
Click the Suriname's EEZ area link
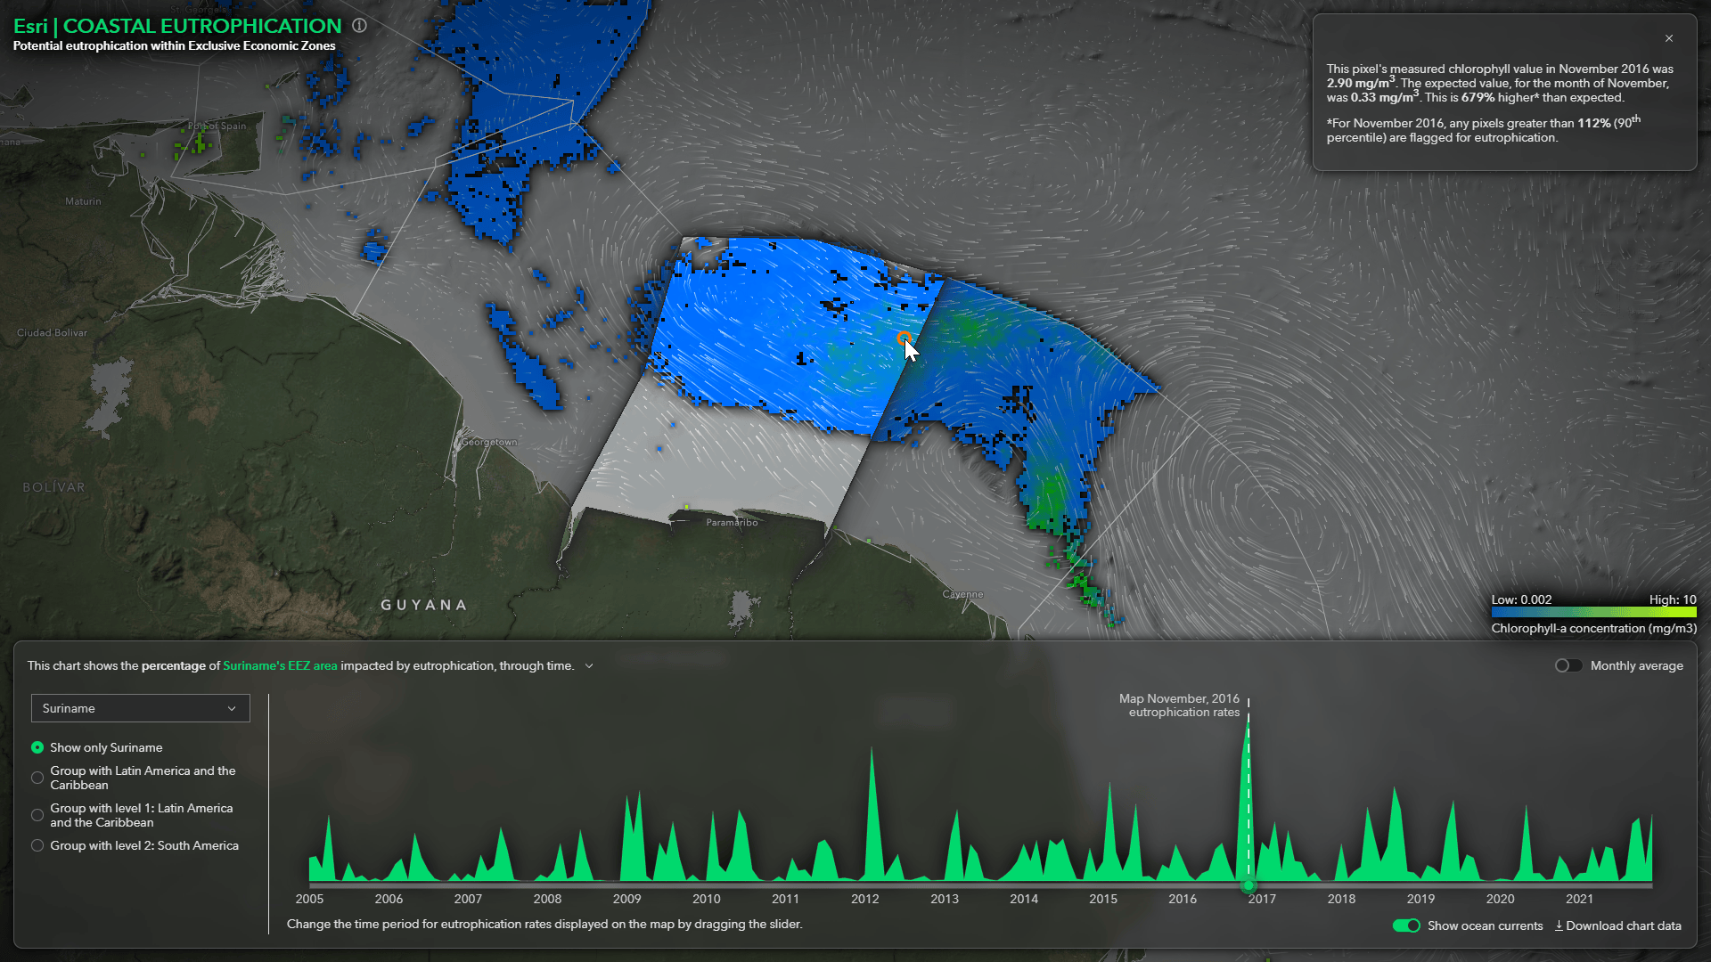[280, 665]
